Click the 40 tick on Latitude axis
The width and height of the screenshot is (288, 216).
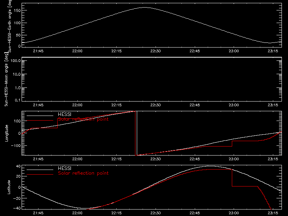click(x=18, y=166)
